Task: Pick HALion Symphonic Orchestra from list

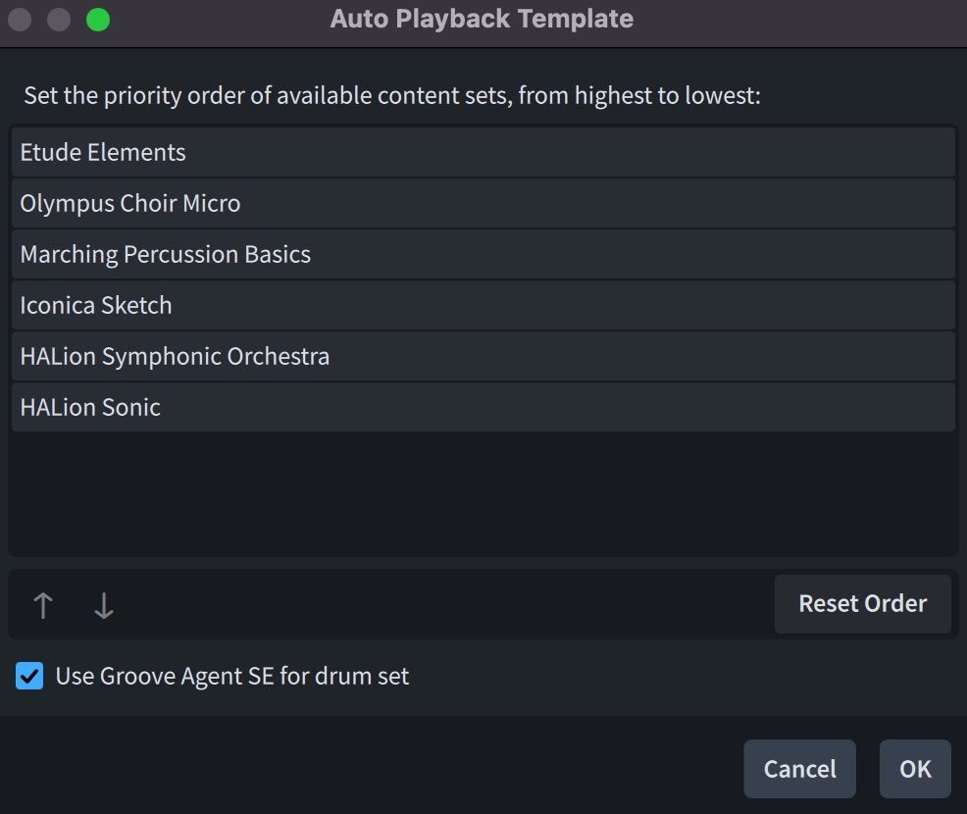Action: click(x=483, y=356)
